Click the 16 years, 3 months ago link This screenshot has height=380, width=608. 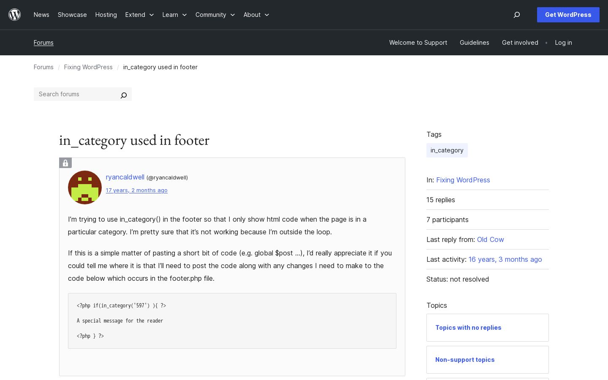tap(505, 259)
